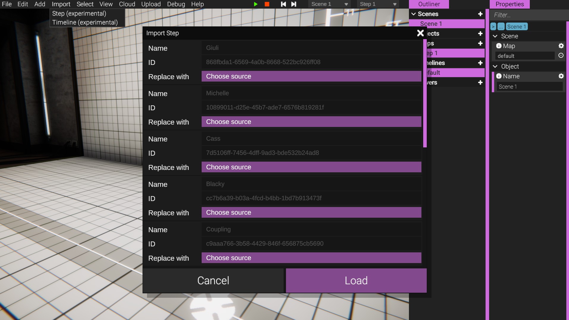
Task: Click the Giuli name field
Action: (x=311, y=48)
